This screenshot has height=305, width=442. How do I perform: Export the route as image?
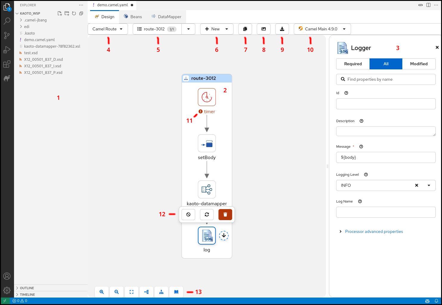pyautogui.click(x=264, y=29)
